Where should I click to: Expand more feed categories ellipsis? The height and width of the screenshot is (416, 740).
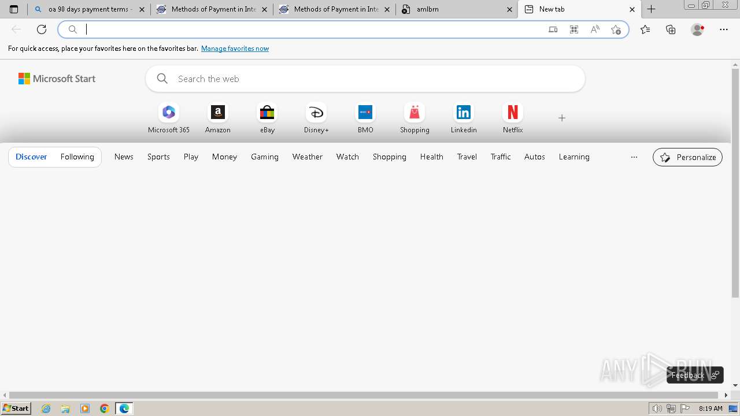point(634,157)
